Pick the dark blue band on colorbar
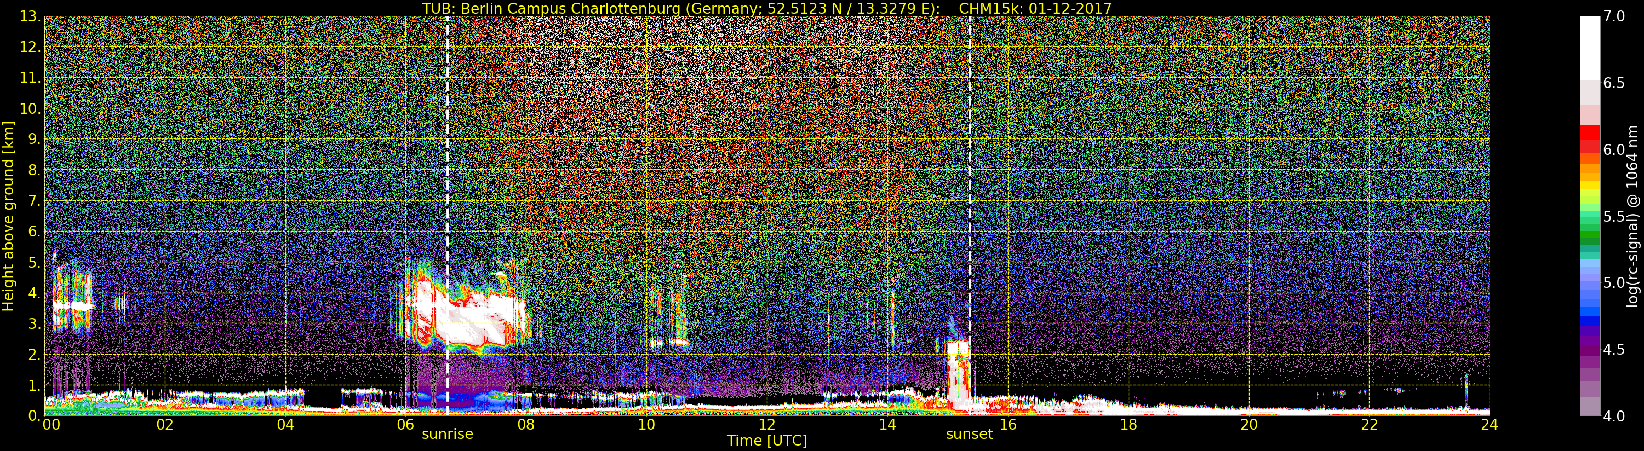 [x=1590, y=322]
